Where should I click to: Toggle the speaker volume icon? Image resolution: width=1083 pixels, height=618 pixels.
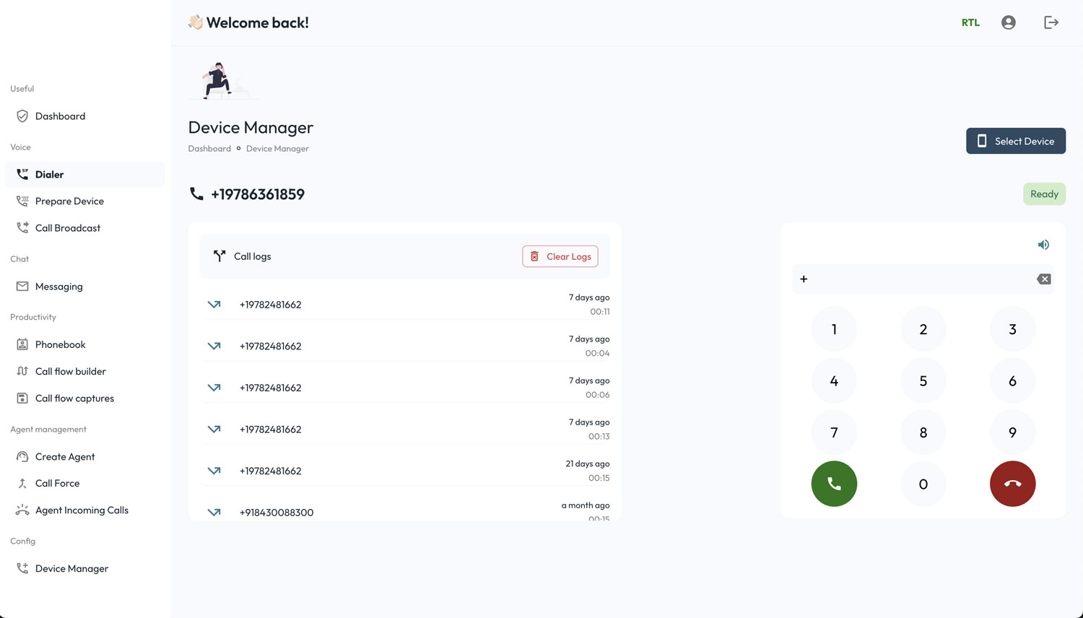pyautogui.click(x=1043, y=245)
